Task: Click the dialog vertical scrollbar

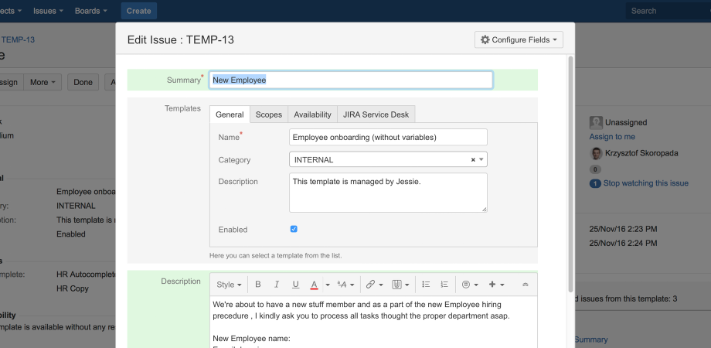Action: [571, 175]
